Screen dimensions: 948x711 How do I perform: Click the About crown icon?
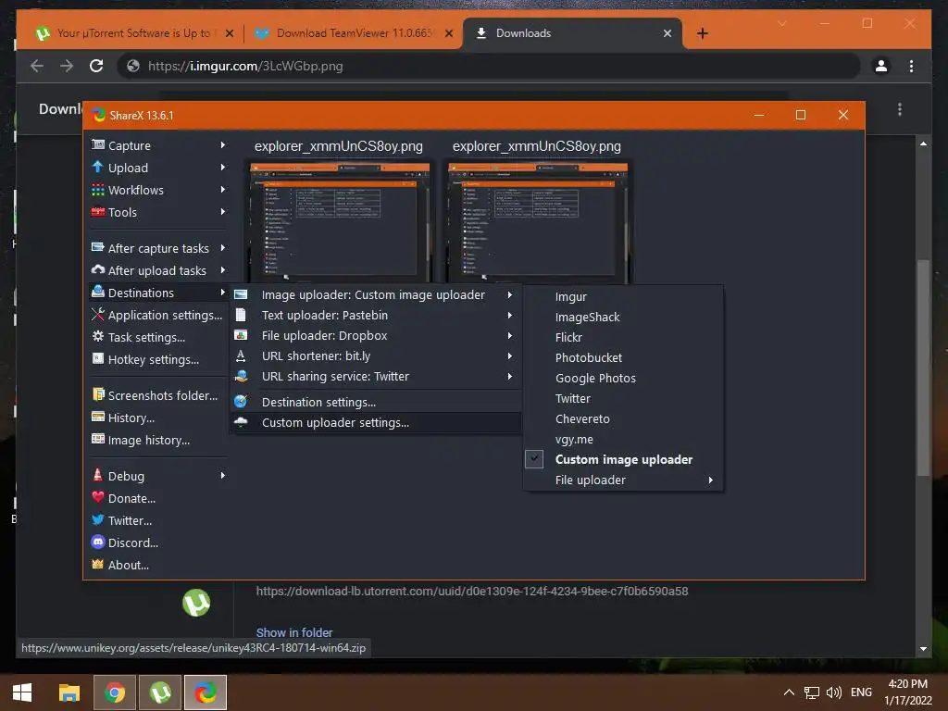point(98,564)
